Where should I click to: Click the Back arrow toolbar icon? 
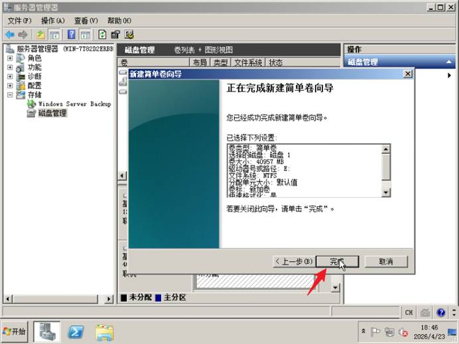coord(10,35)
